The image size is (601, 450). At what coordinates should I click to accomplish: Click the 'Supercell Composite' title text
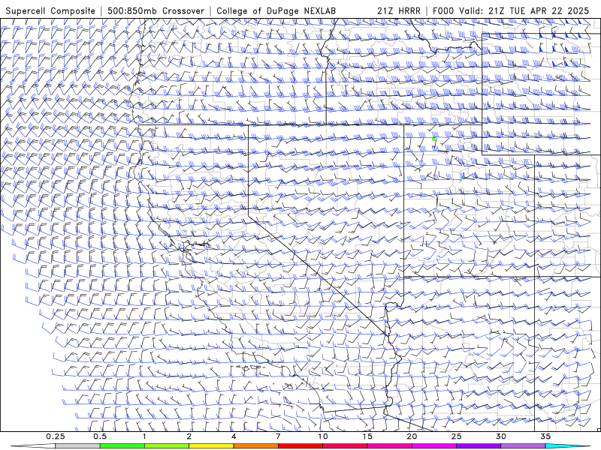[x=50, y=11]
